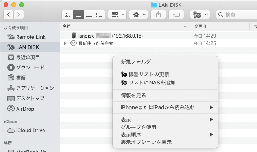Choose 表示オプションを表示 from the context menu
Image resolution: width=257 pixels, height=152 pixels.
click(165, 142)
